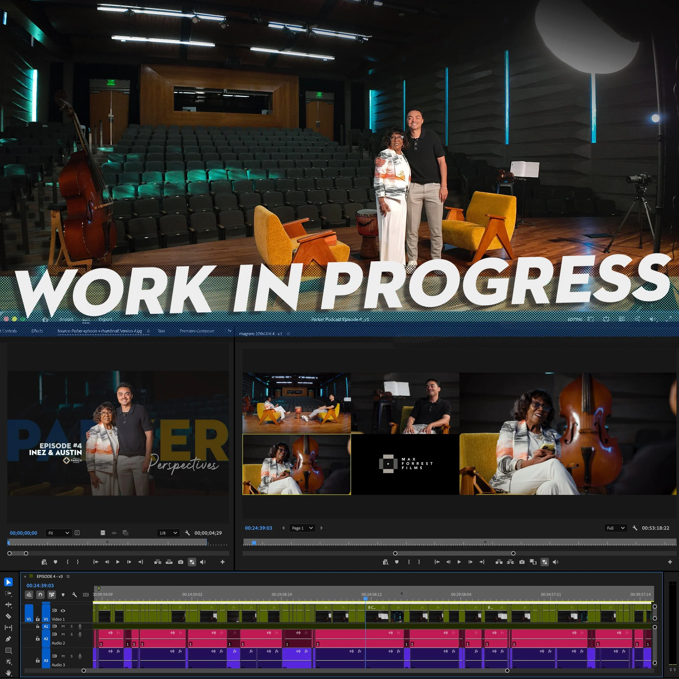Toggle lock on Video 1 track
Screen dimensions: 679x679
pos(38,619)
